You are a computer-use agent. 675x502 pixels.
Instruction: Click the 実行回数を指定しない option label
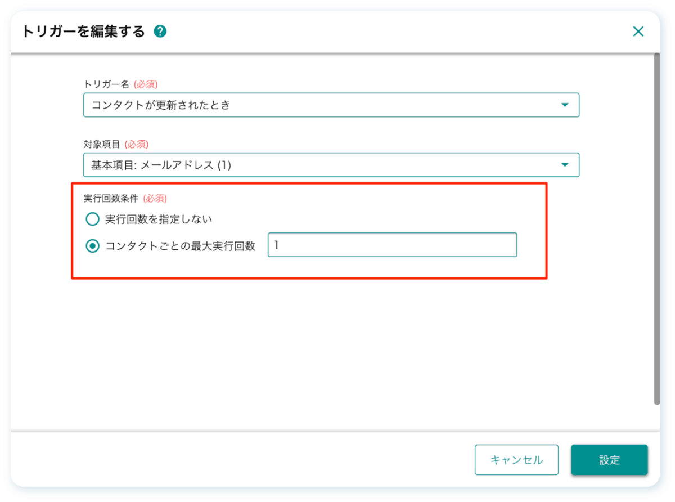(x=159, y=218)
